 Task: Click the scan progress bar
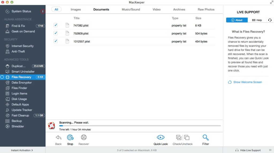[140, 125]
